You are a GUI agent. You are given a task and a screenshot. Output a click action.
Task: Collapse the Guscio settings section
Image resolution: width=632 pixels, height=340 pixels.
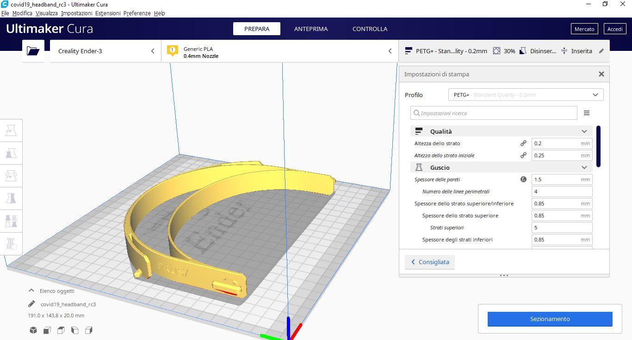click(584, 167)
